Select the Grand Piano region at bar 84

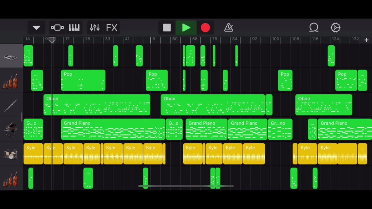(x=248, y=129)
